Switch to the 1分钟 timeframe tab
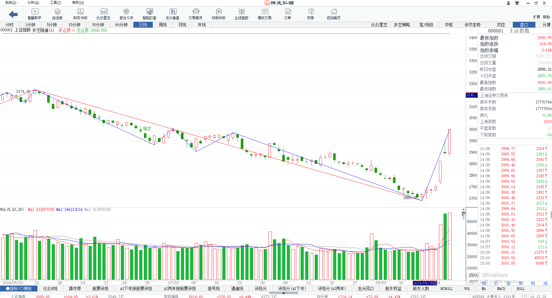This screenshot has width=552, height=298. click(x=30, y=25)
